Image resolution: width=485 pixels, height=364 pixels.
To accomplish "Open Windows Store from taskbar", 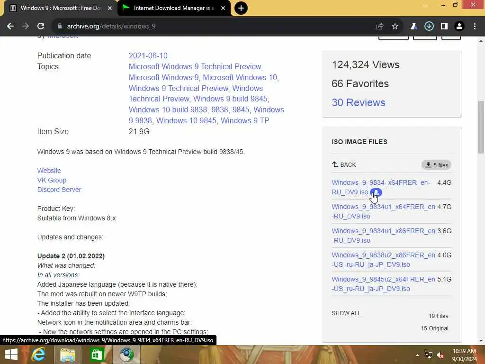I will click(97, 355).
